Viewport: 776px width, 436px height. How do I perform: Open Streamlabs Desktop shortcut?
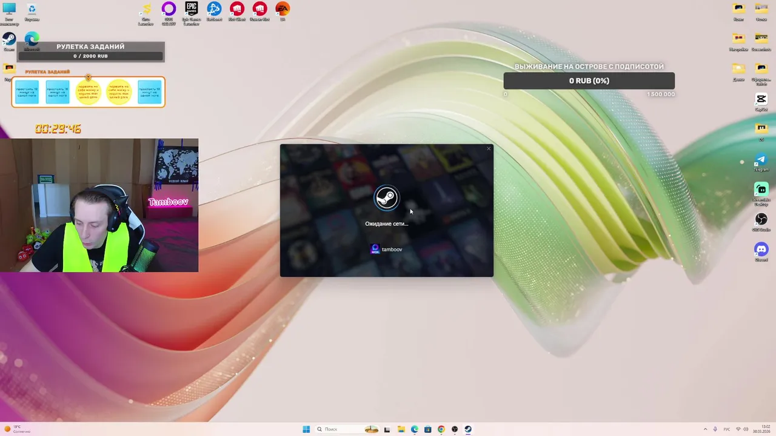[761, 193]
